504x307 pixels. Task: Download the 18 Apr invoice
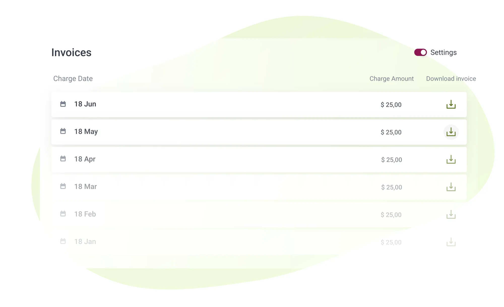[451, 160]
